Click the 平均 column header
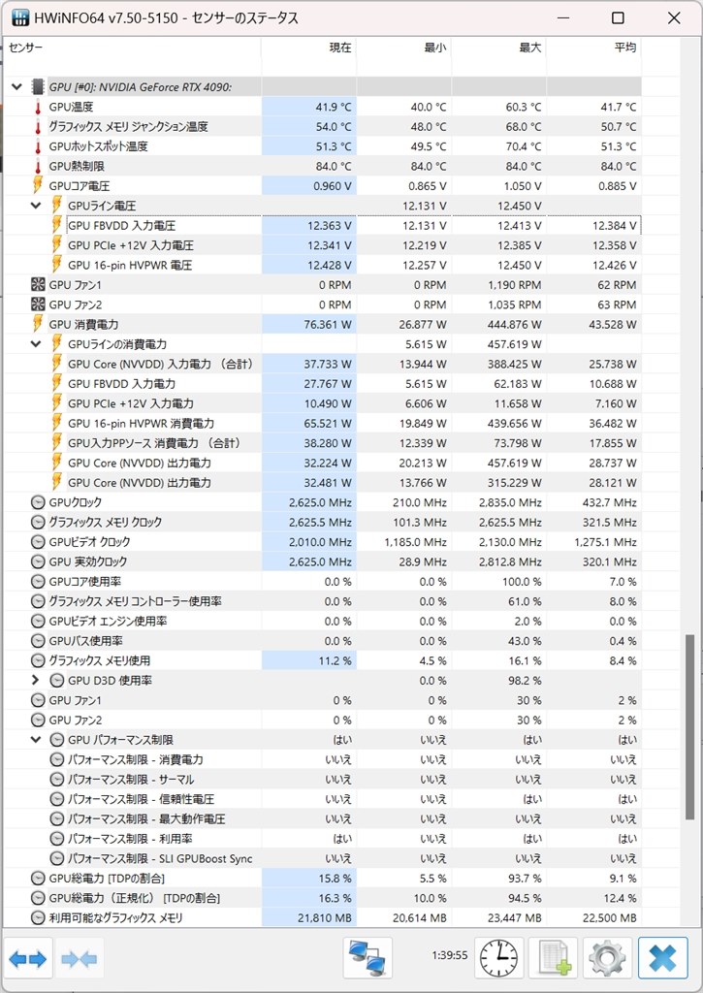The width and height of the screenshot is (703, 993). click(594, 55)
